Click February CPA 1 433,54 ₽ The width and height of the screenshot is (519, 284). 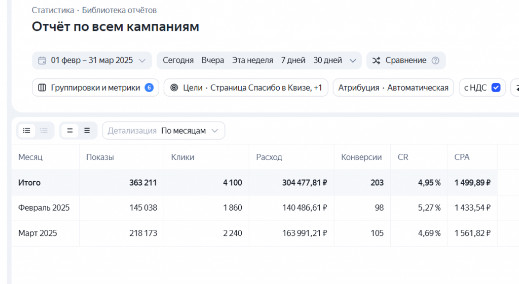pos(472,208)
